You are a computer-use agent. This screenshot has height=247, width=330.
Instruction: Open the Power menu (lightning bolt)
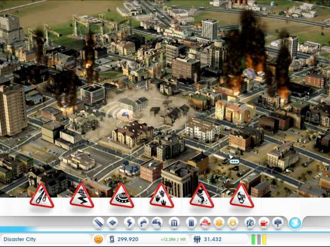coord(129,223)
